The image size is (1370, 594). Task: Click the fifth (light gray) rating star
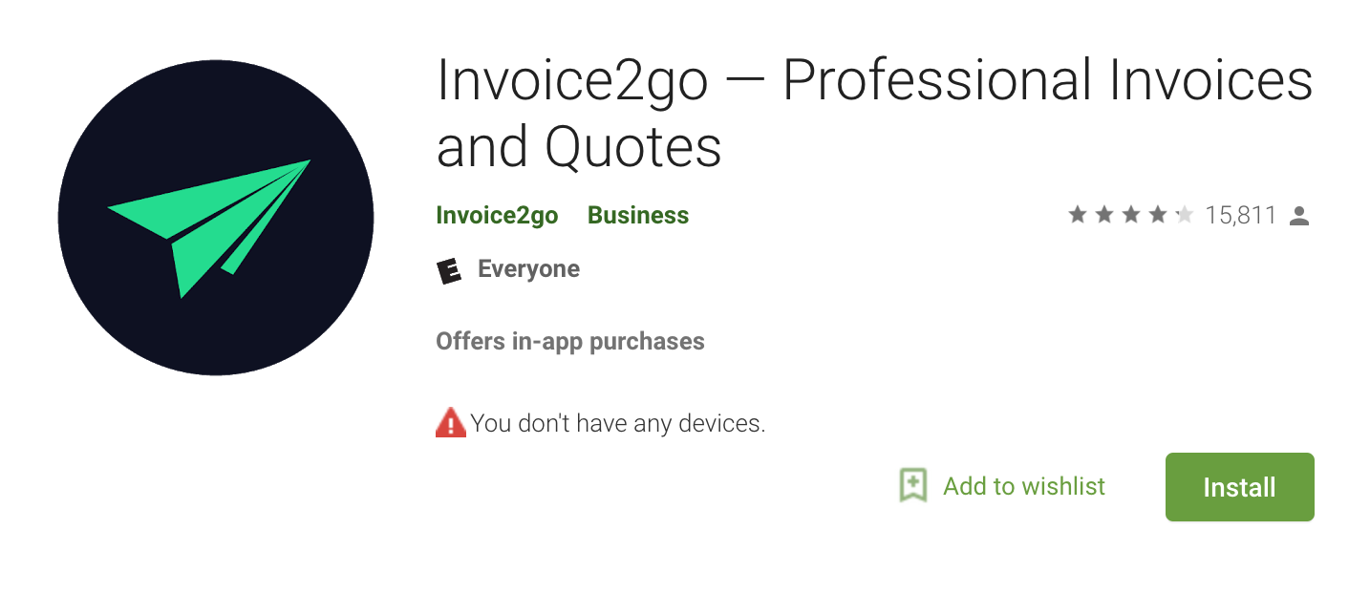[1185, 215]
